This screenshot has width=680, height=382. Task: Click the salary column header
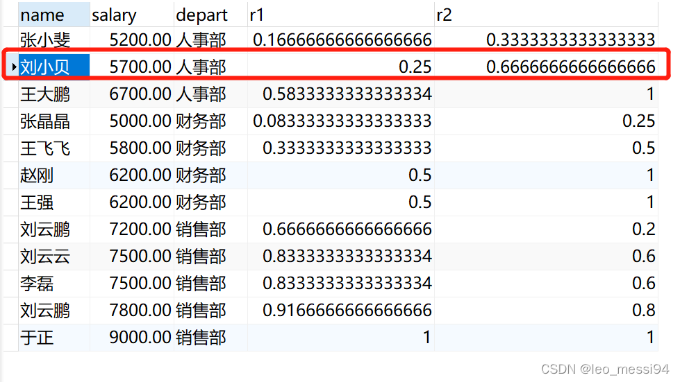tap(132, 15)
